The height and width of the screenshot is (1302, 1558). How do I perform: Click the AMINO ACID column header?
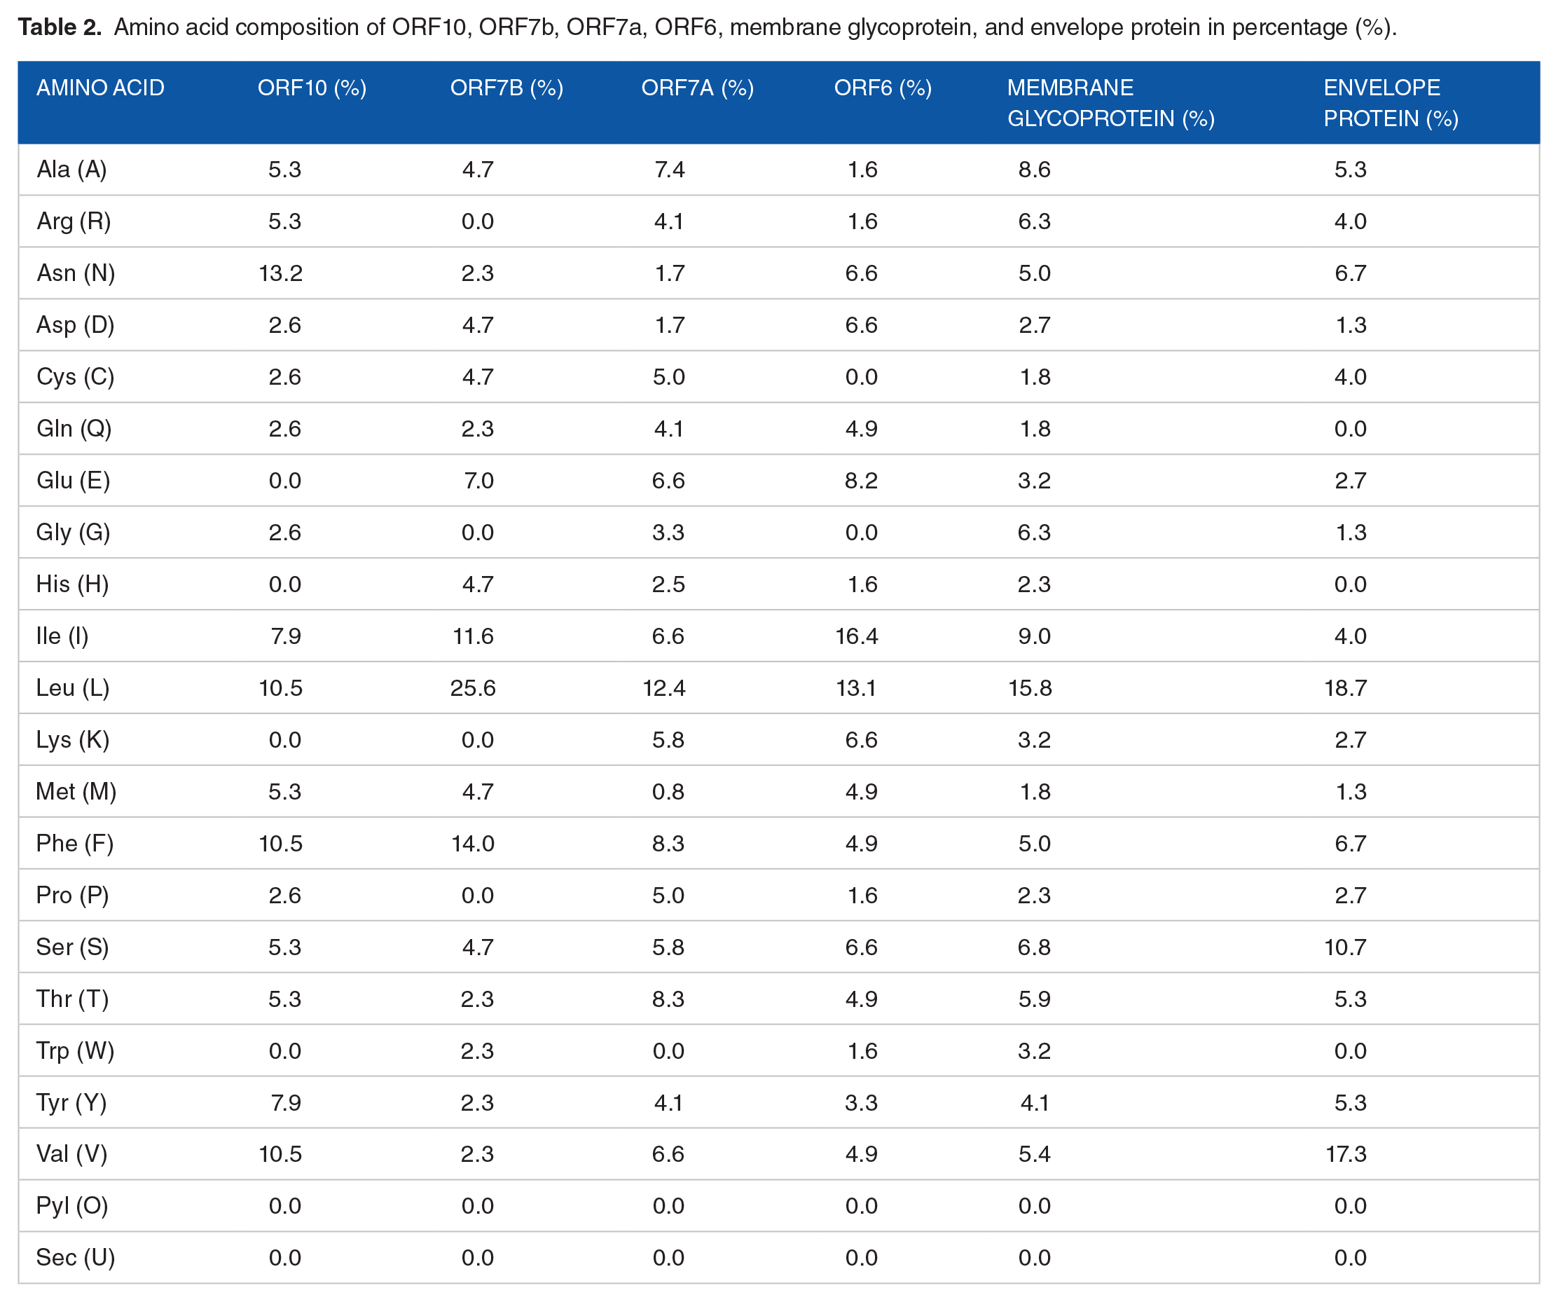(100, 88)
